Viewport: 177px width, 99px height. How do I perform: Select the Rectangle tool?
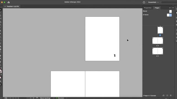pos(1,40)
